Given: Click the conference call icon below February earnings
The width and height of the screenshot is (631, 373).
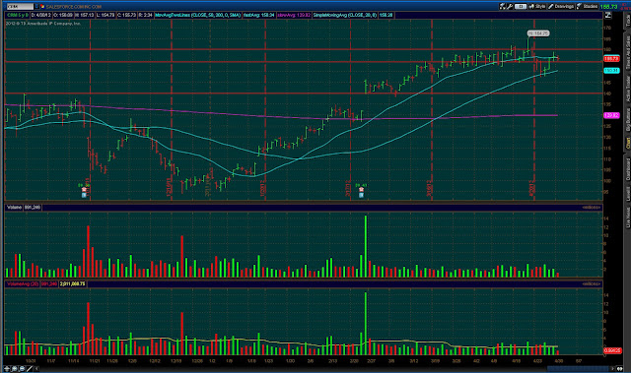Looking at the screenshot, I should 362,195.
